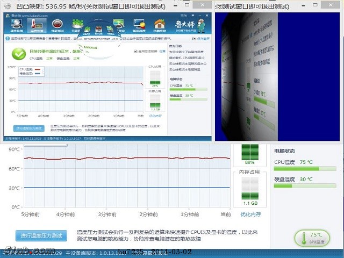
Task: Close the small Ludashi window
Action: pyautogui.click(x=206, y=16)
